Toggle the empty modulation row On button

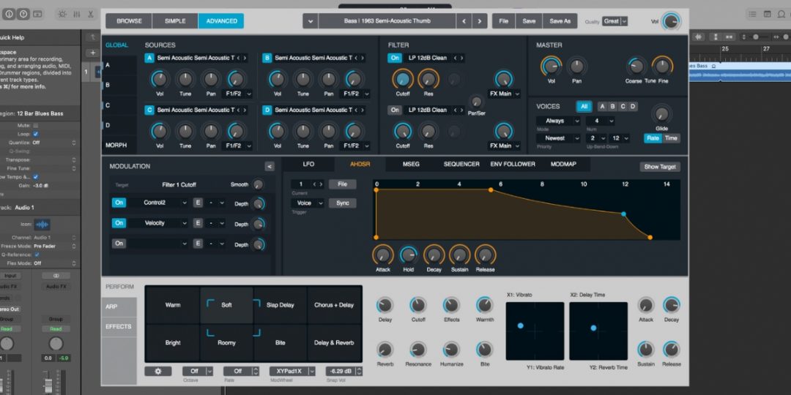[119, 244]
